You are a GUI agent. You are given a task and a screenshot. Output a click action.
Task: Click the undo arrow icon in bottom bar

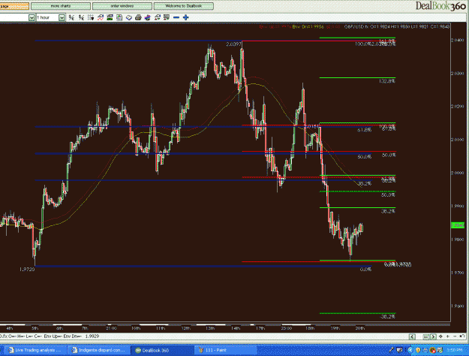point(462,336)
